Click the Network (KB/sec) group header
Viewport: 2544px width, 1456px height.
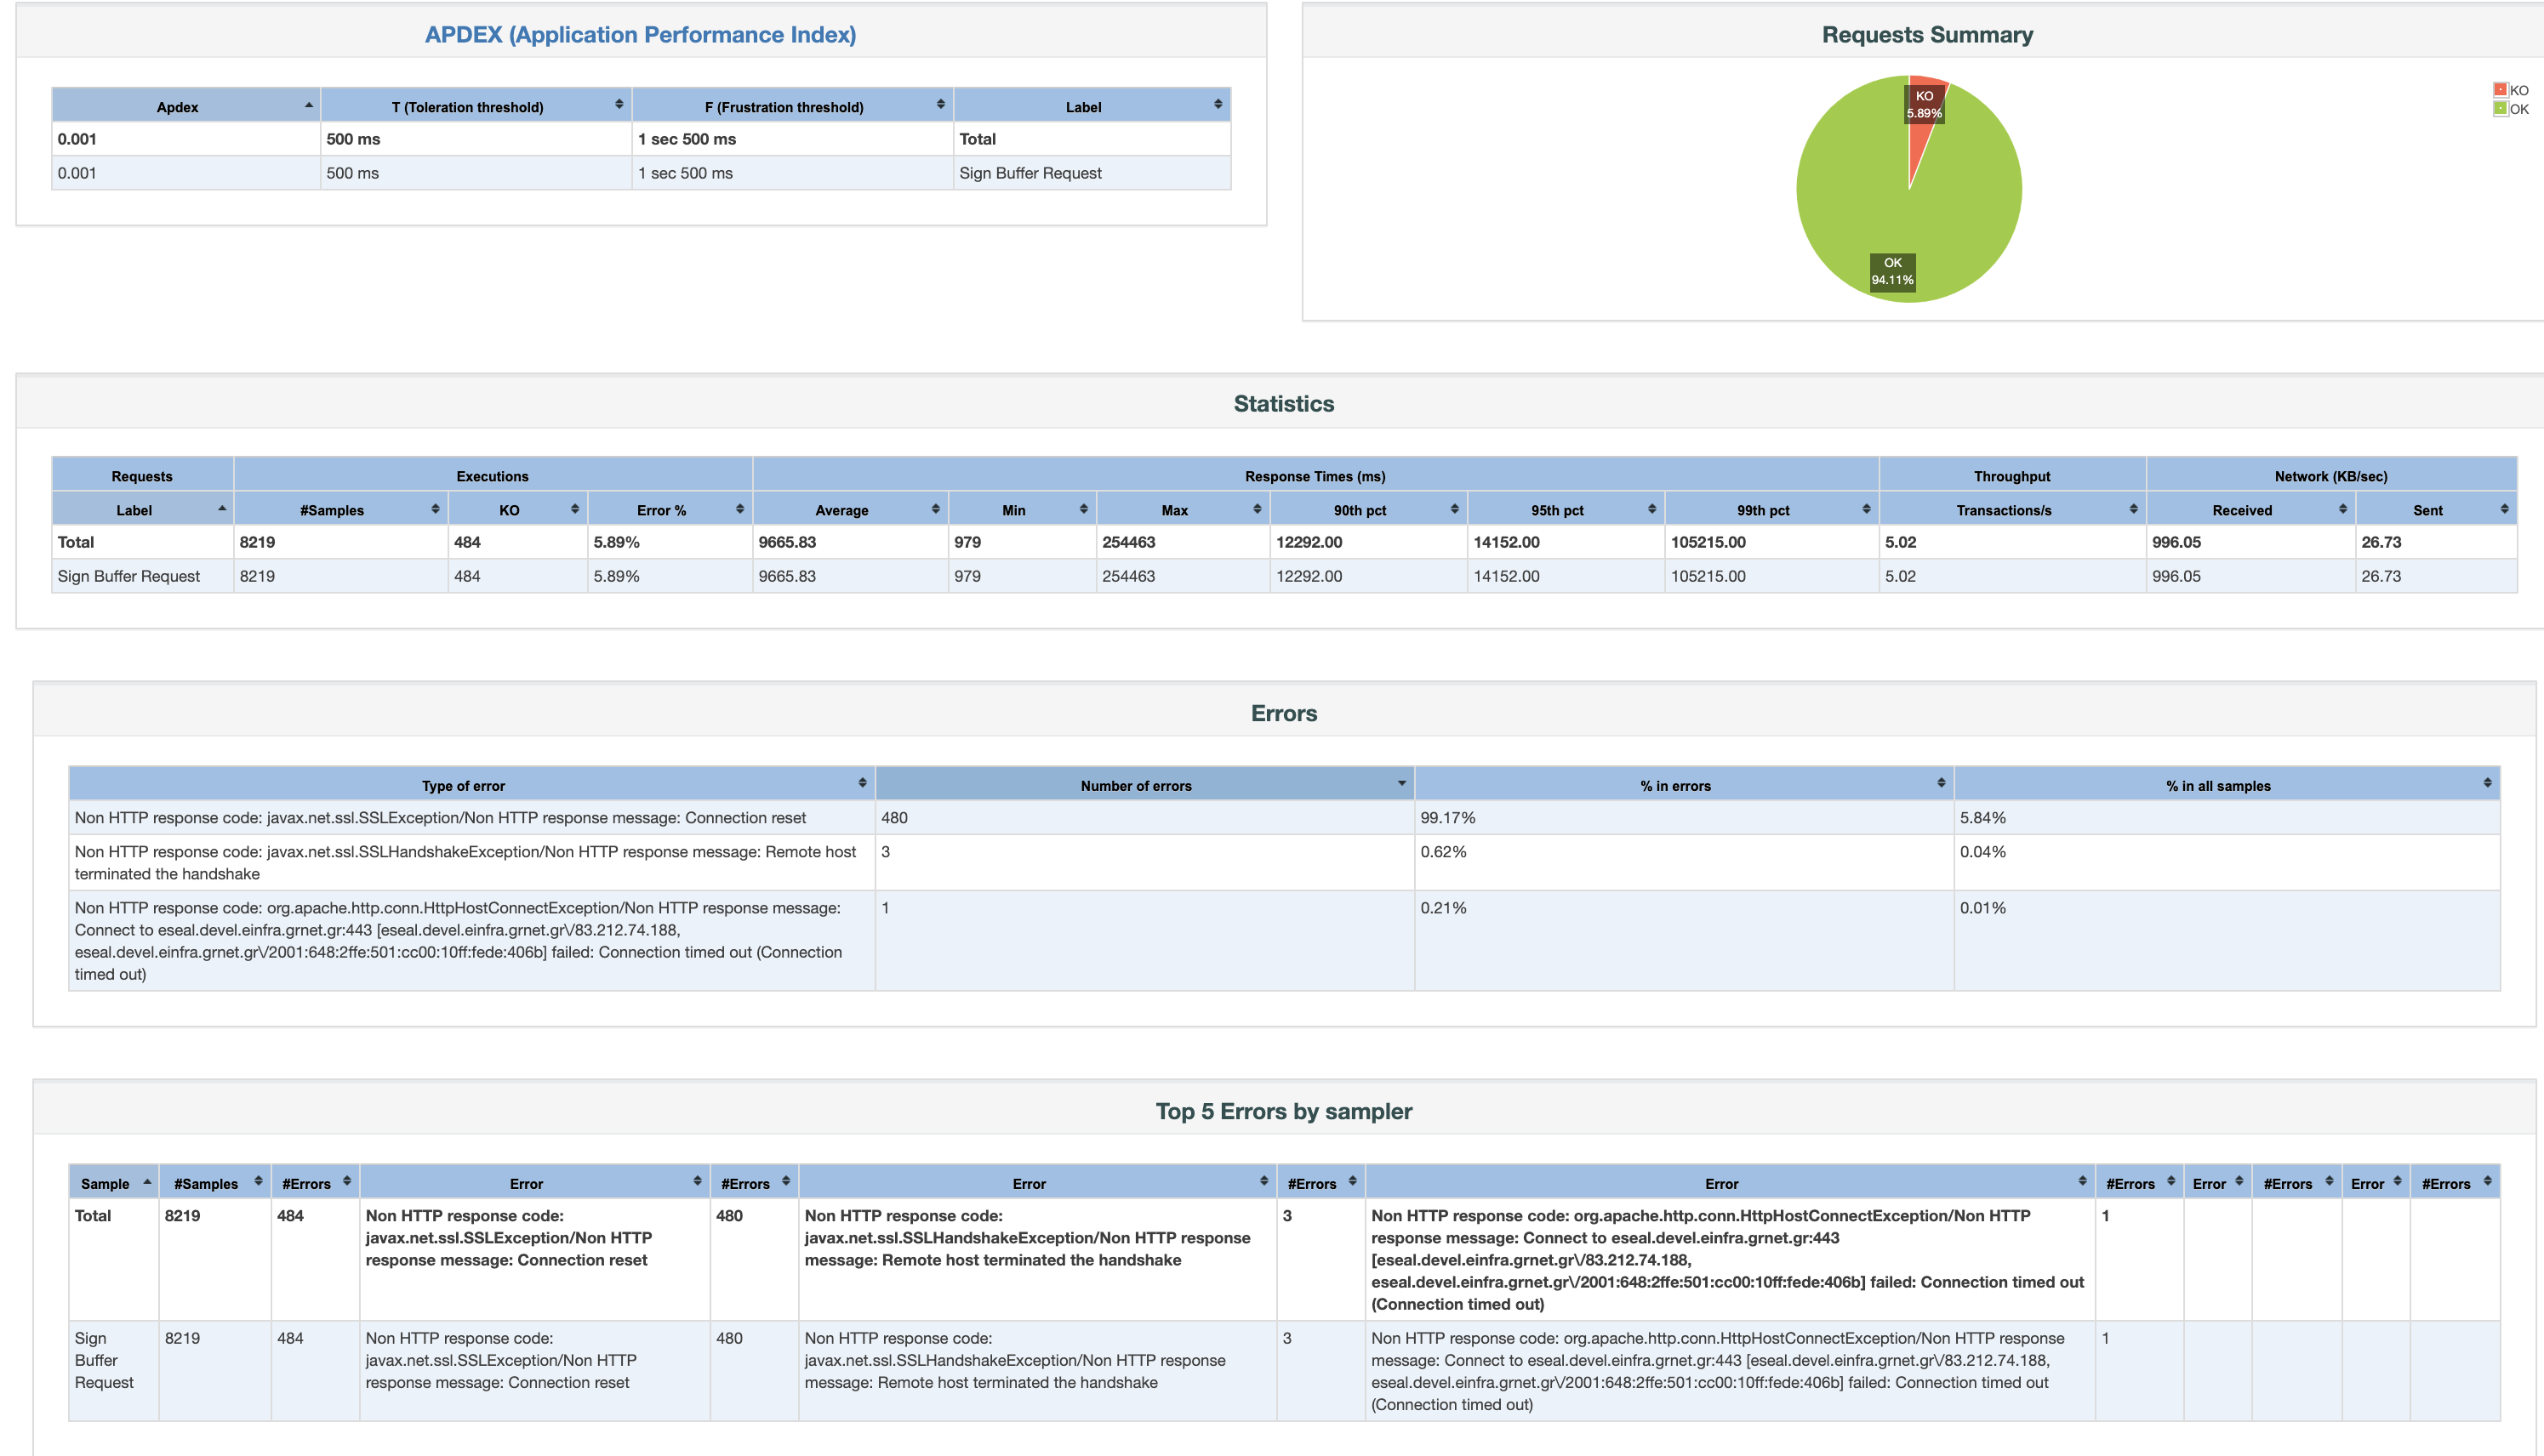point(2331,476)
